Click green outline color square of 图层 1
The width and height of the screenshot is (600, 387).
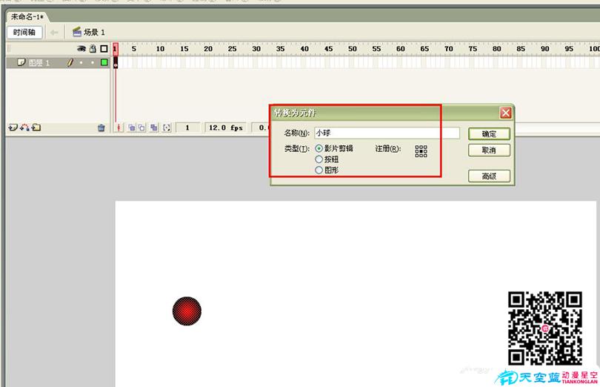click(104, 62)
